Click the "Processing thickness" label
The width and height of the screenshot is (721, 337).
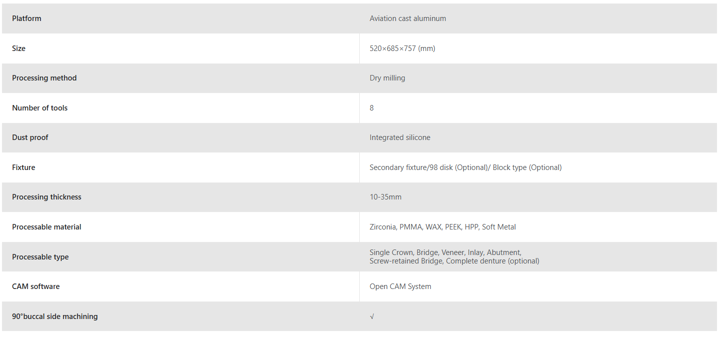47,197
